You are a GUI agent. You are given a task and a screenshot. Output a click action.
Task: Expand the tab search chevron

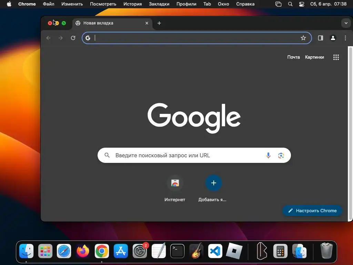point(346,23)
